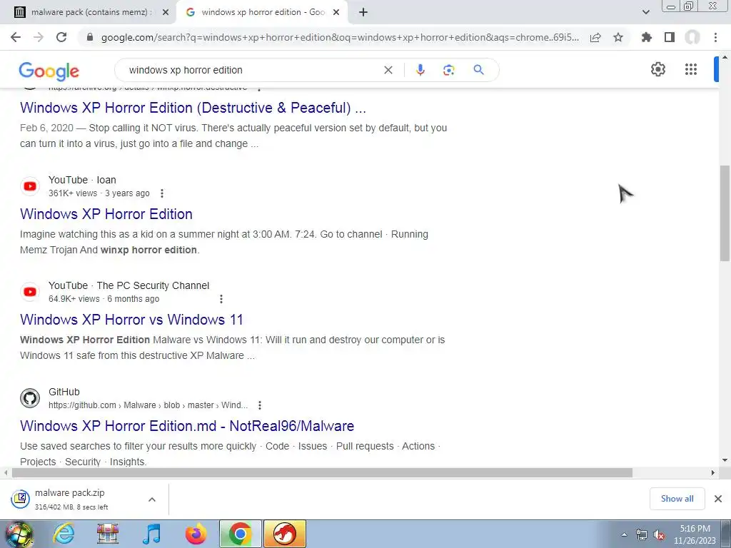Click the address bar URL

tap(340, 37)
